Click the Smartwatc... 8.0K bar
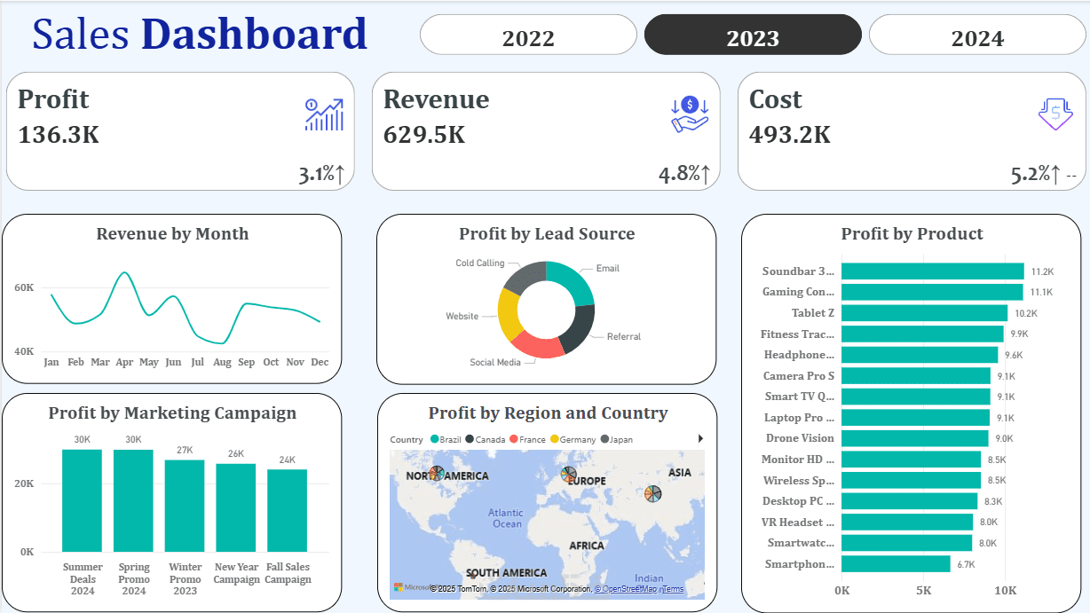The height and width of the screenshot is (613, 1090). coord(907,543)
